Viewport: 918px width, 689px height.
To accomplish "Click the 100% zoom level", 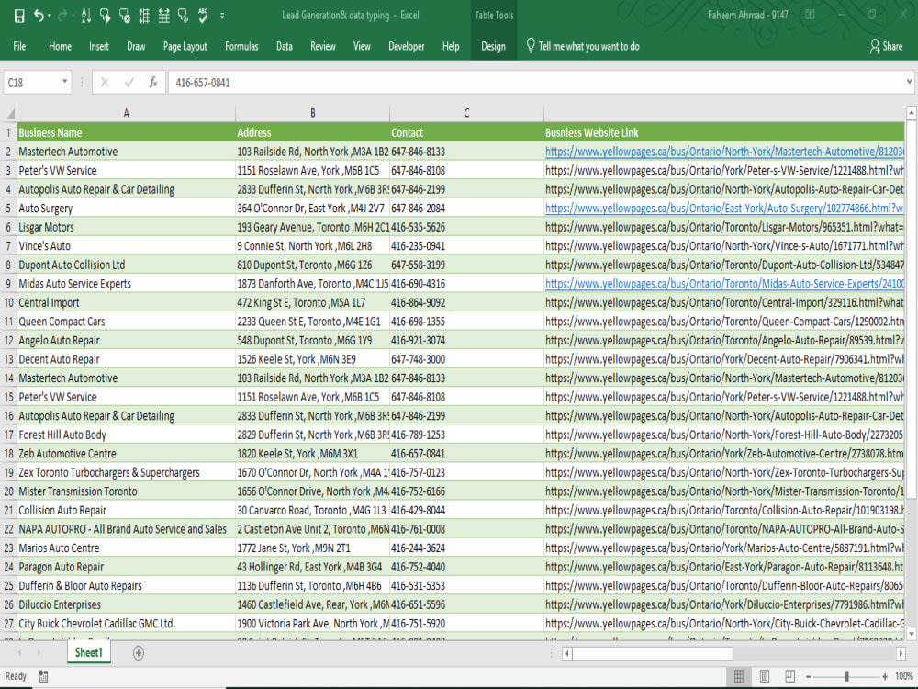I will pyautogui.click(x=904, y=677).
